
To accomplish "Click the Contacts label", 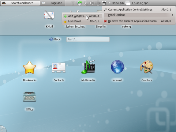I will point(59,80).
